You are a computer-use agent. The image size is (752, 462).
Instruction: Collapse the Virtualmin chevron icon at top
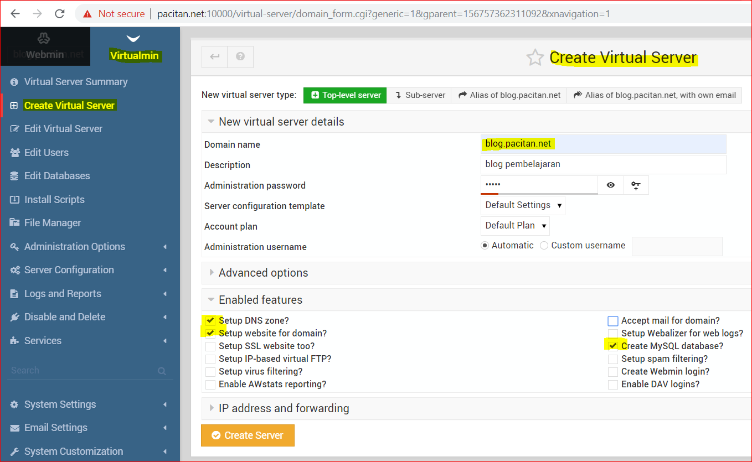(x=133, y=39)
